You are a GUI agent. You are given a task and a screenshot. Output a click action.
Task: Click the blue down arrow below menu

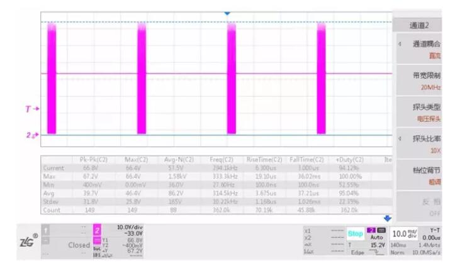pyautogui.click(x=387, y=217)
